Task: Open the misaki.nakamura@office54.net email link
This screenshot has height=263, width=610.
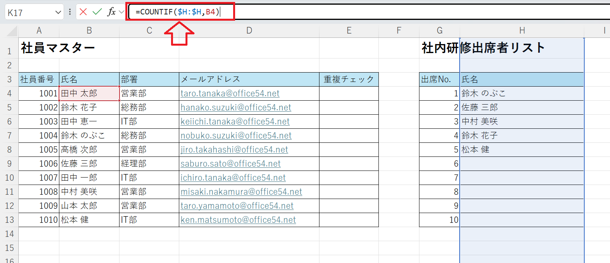Action: coord(241,192)
